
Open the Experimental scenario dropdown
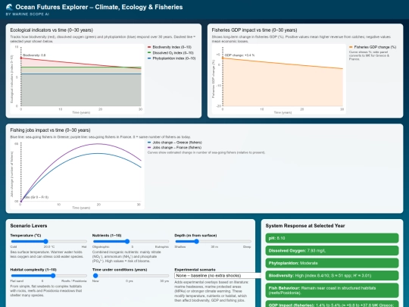[217, 275]
